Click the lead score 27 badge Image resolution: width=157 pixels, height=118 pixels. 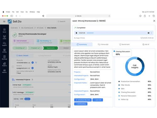pos(14,35)
